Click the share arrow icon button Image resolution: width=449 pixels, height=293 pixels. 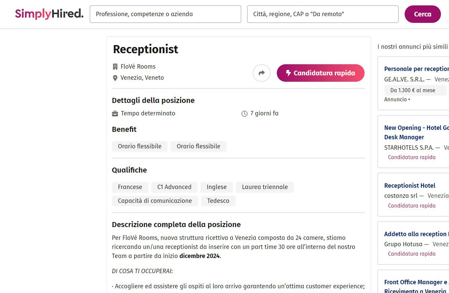tap(262, 73)
